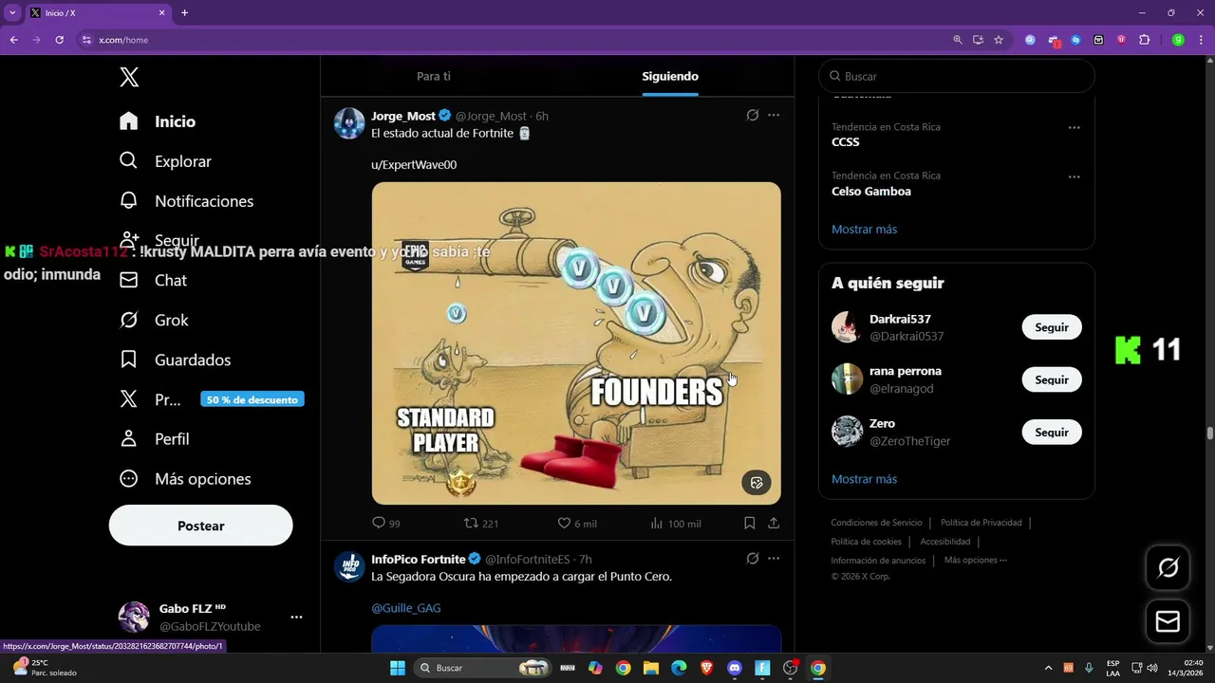Image resolution: width=1215 pixels, height=683 pixels.
Task: Click the browser zoom magnifier icon
Action: (958, 40)
